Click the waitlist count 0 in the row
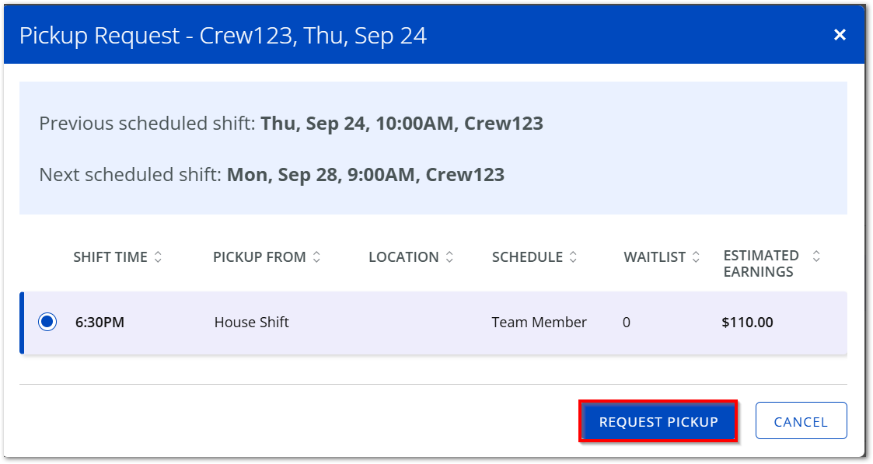The image size is (873, 464). [x=627, y=322]
